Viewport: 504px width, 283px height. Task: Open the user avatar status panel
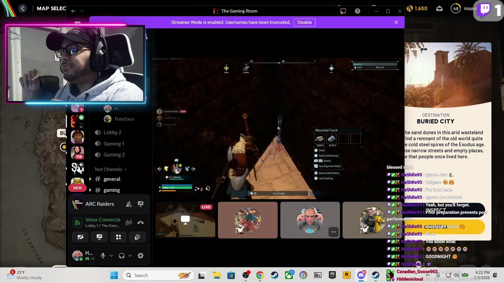[78, 255]
